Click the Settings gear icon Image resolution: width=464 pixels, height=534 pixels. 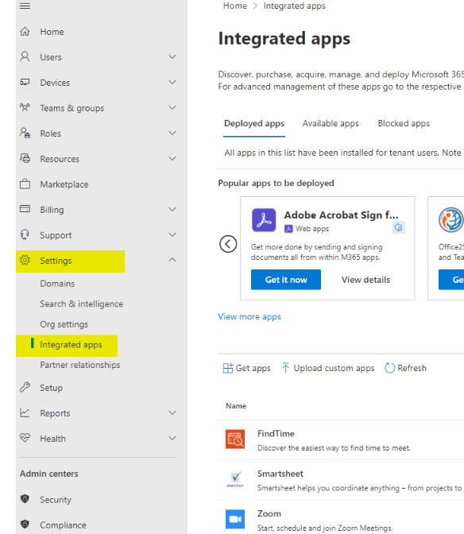click(25, 260)
